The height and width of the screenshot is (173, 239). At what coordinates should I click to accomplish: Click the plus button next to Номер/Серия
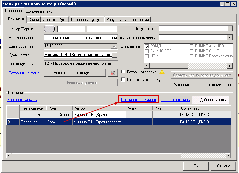(x=49, y=29)
